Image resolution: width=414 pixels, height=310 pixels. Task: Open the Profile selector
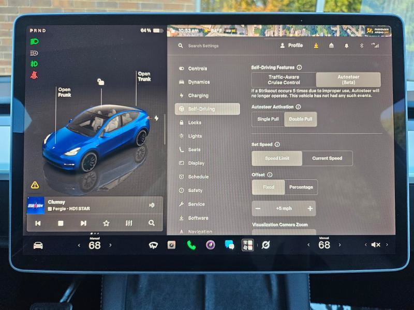[291, 45]
